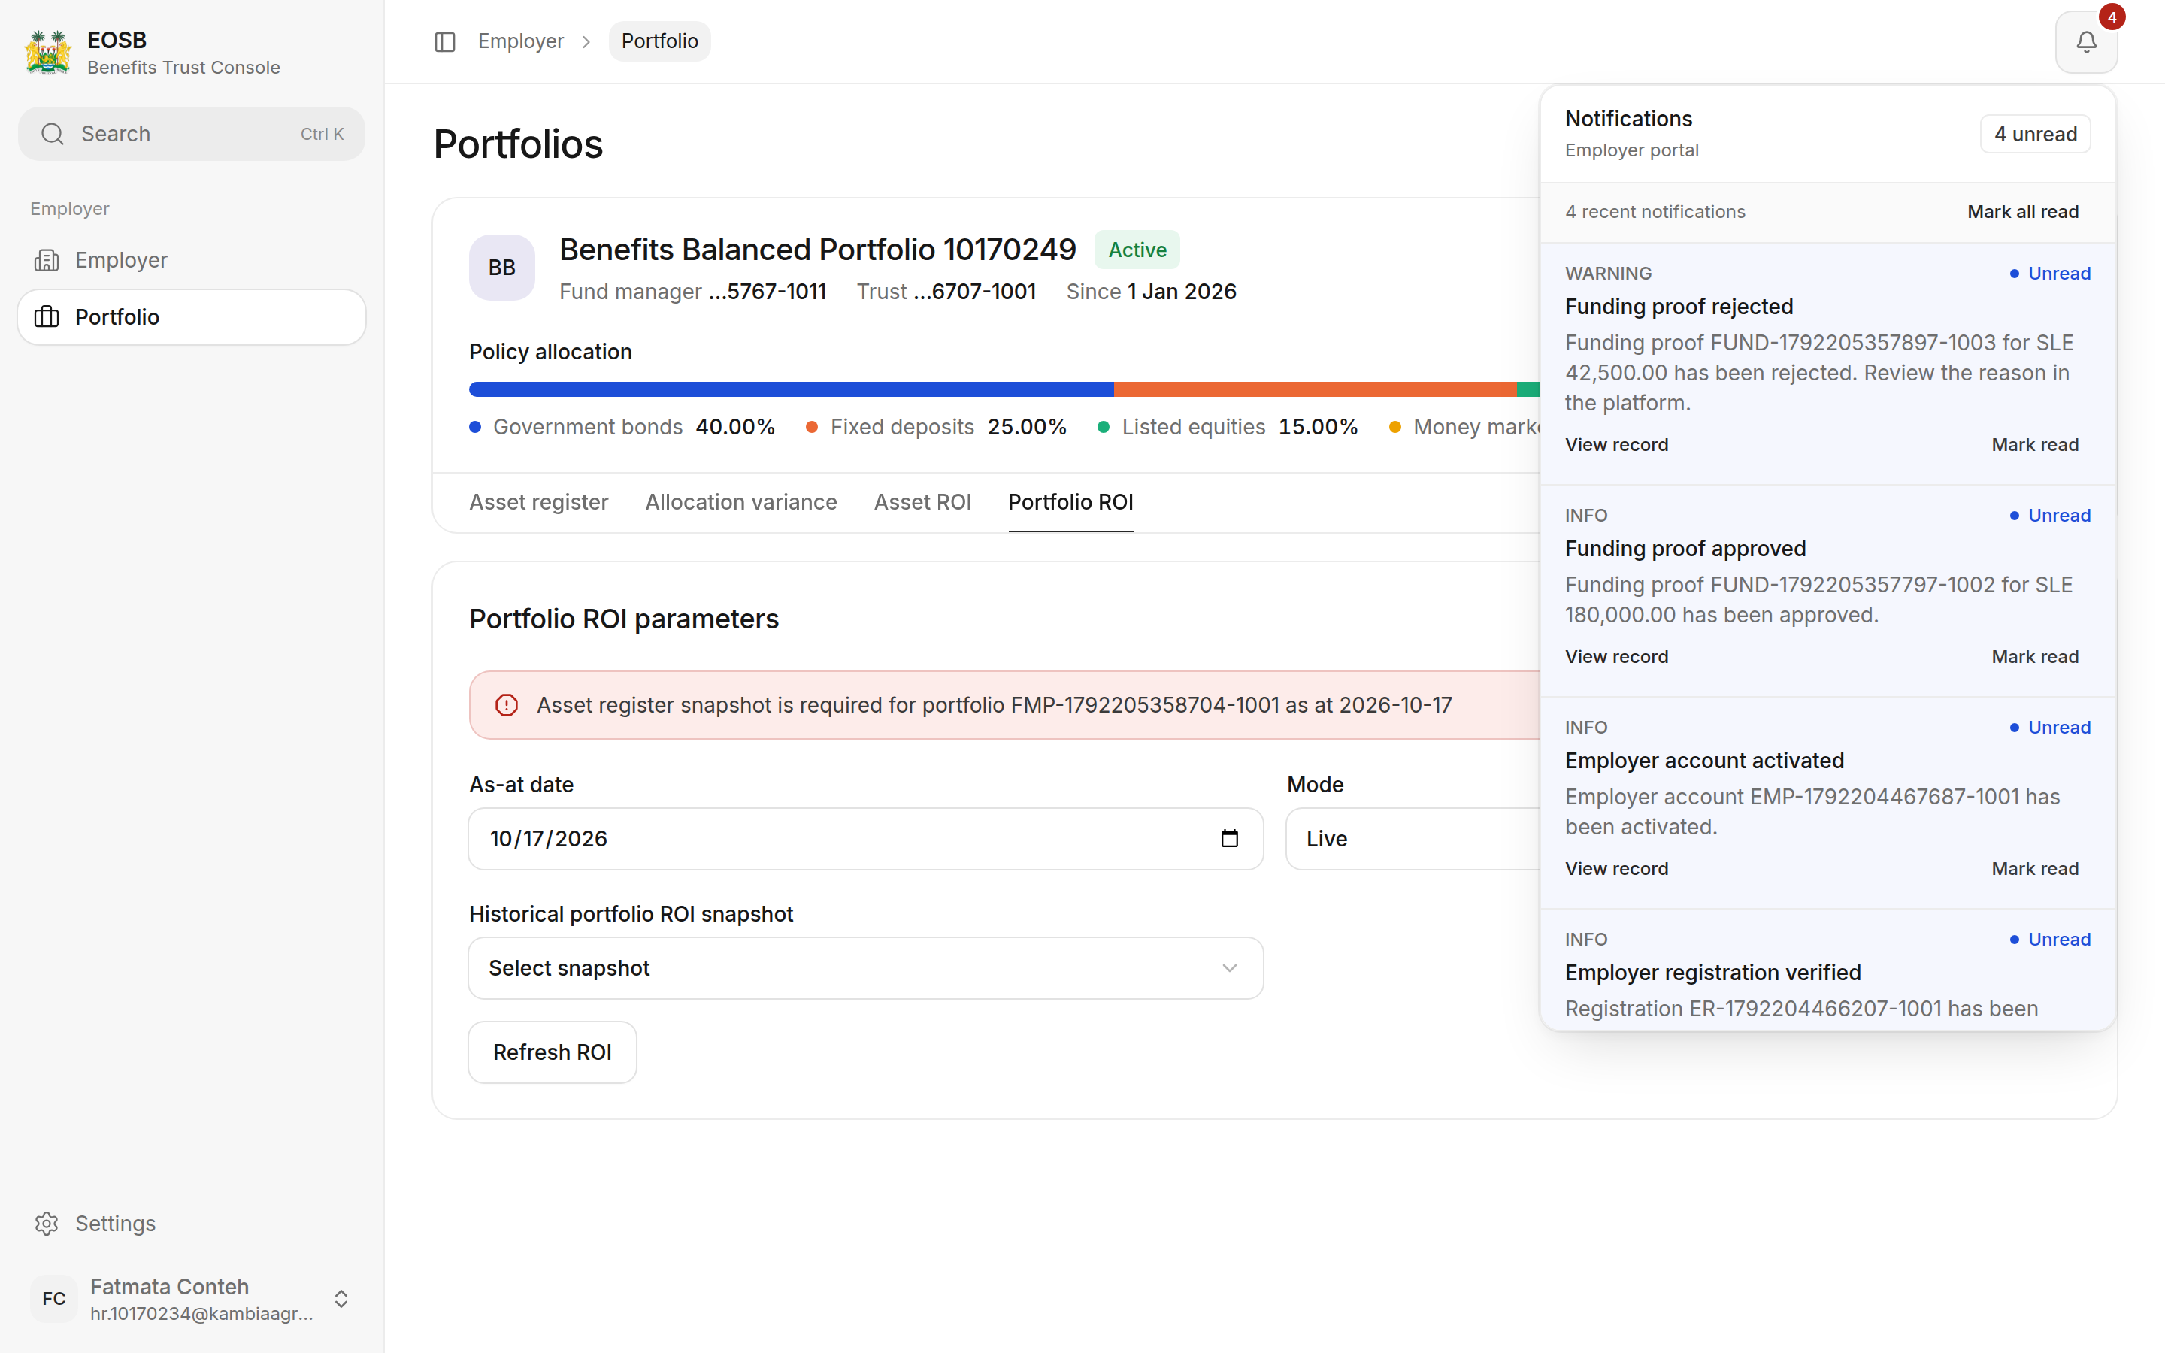Mark read the Funding proof approved notification

[x=2034, y=657]
